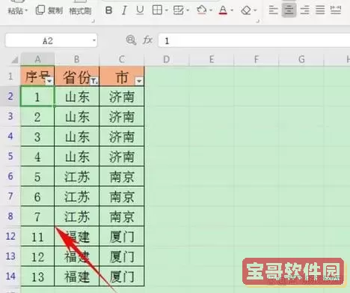This screenshot has width=350, height=293.
Task: Select column B header
Action: coord(77,59)
